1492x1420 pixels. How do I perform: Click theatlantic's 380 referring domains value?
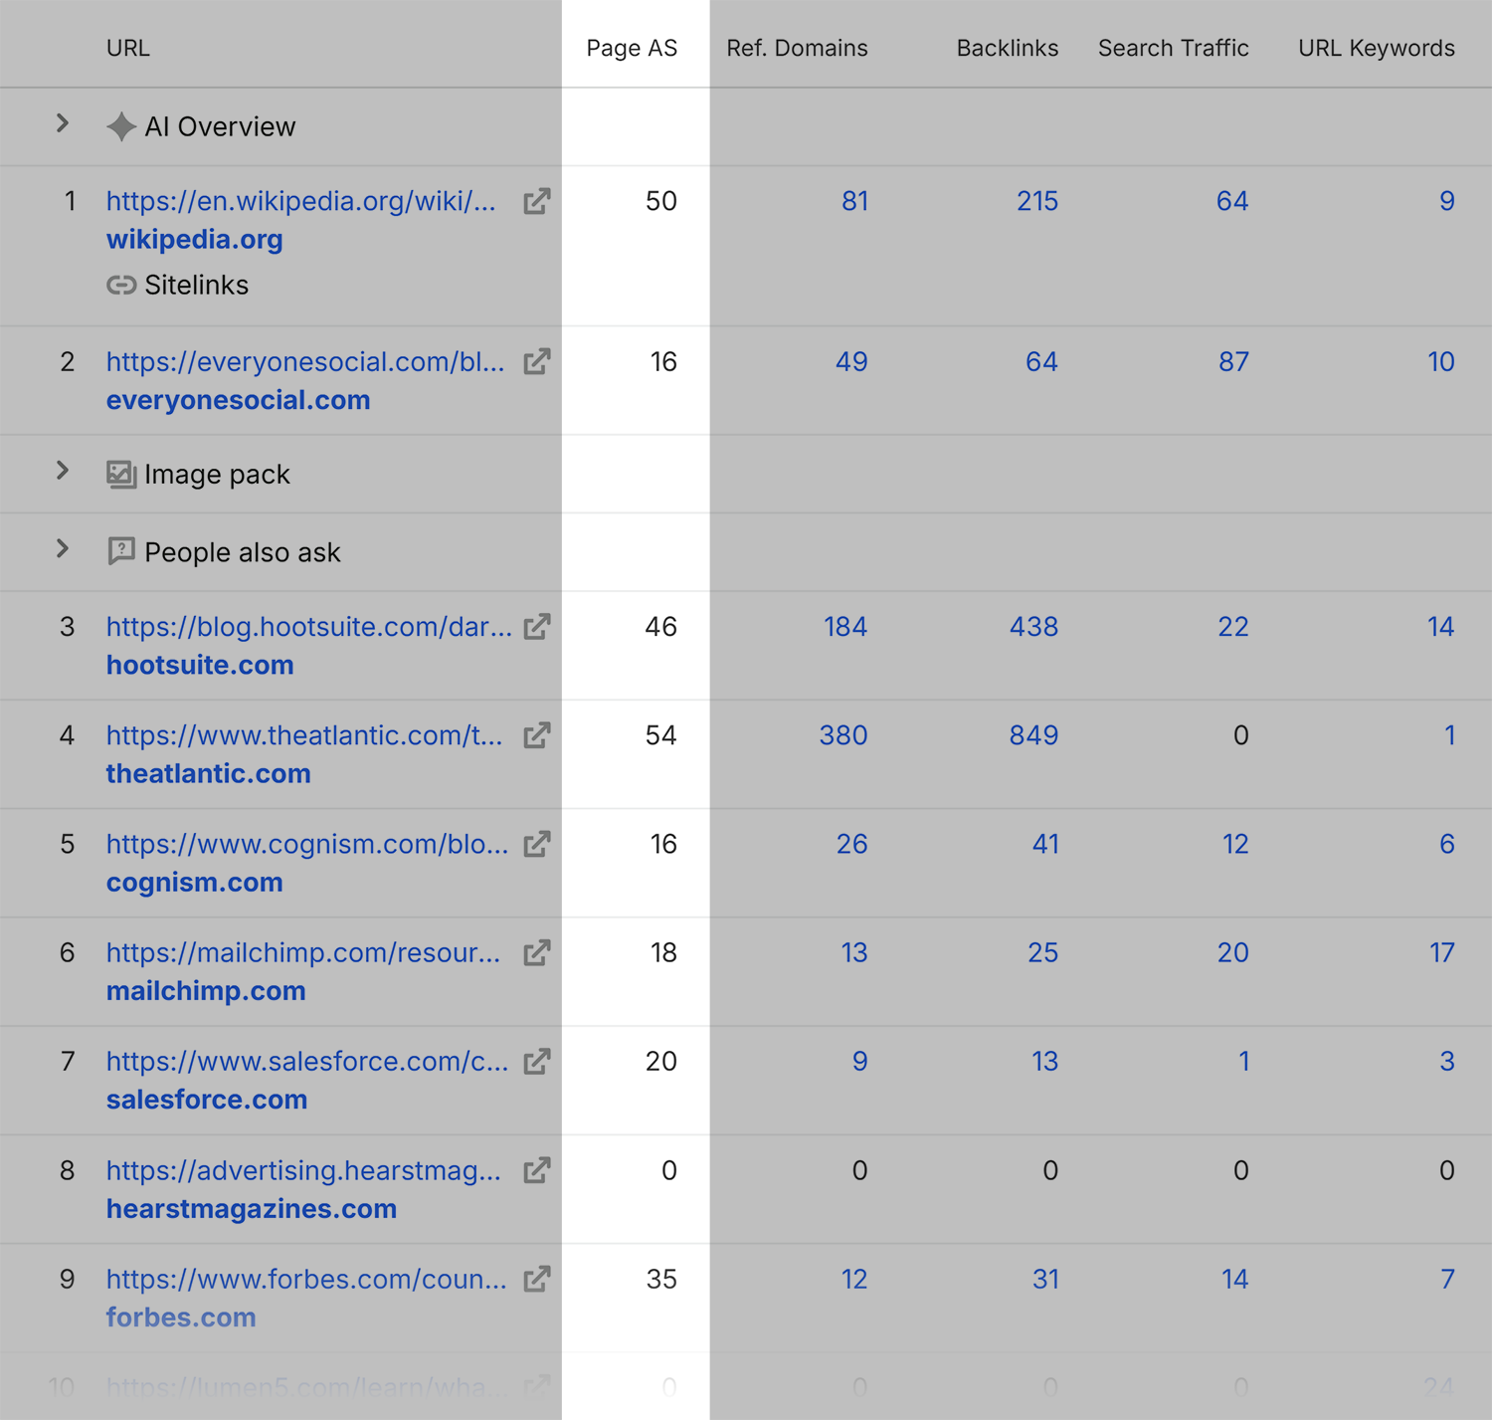coord(843,735)
